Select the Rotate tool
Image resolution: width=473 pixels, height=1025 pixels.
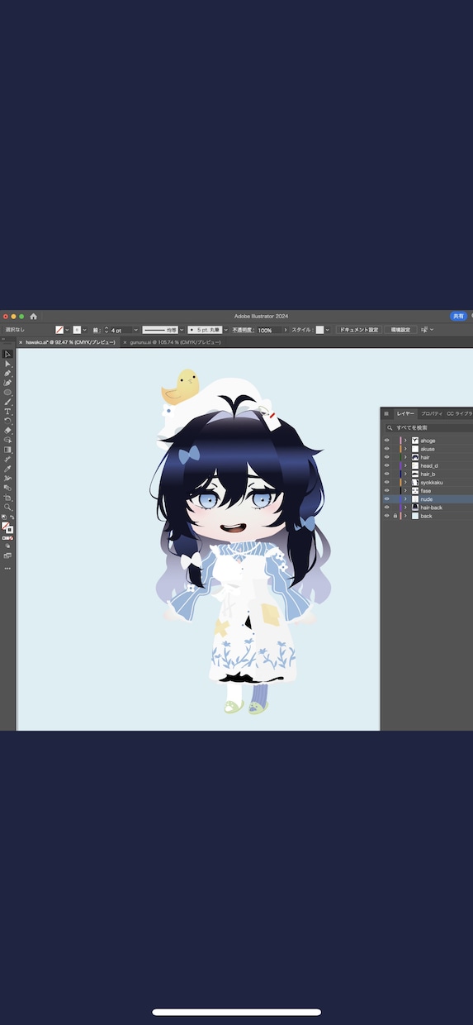coord(7,421)
